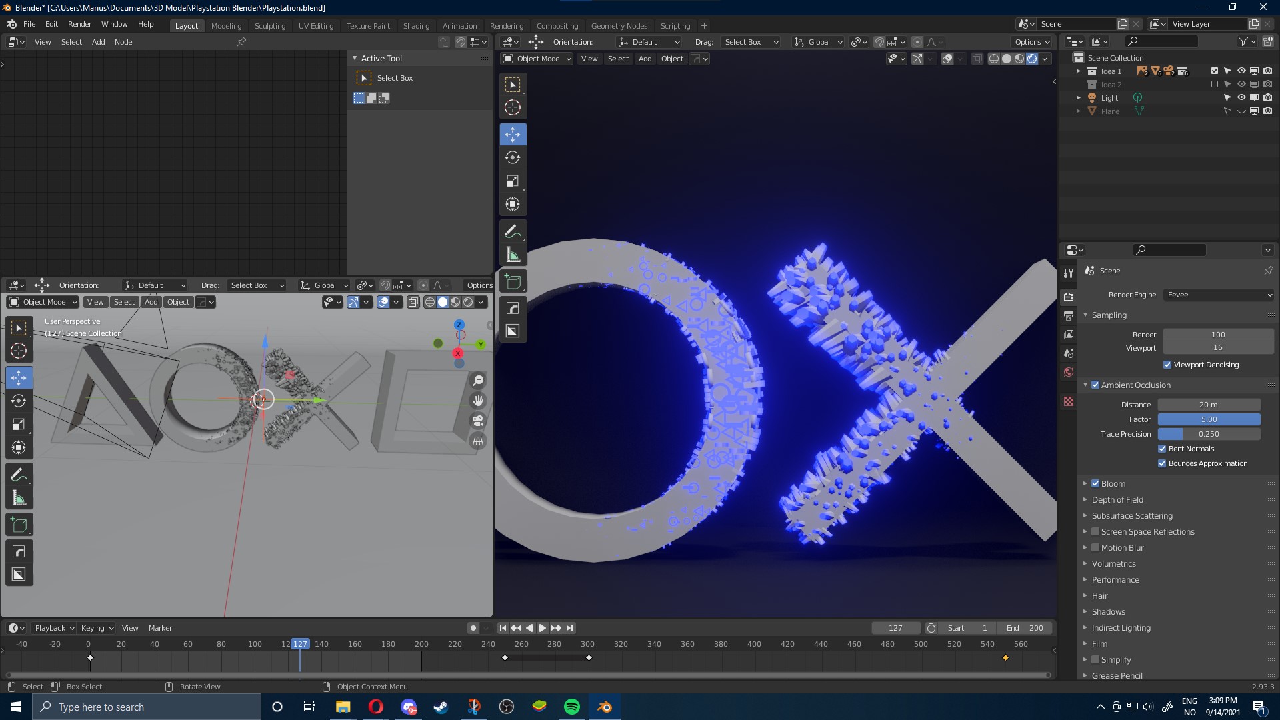Open the Output properties tab icon

click(x=1069, y=315)
